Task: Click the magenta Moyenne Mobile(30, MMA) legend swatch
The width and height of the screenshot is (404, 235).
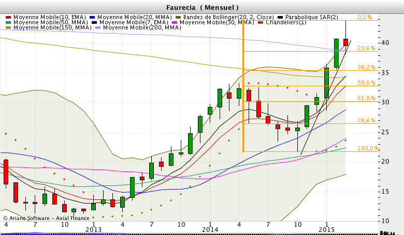Action: [175, 22]
